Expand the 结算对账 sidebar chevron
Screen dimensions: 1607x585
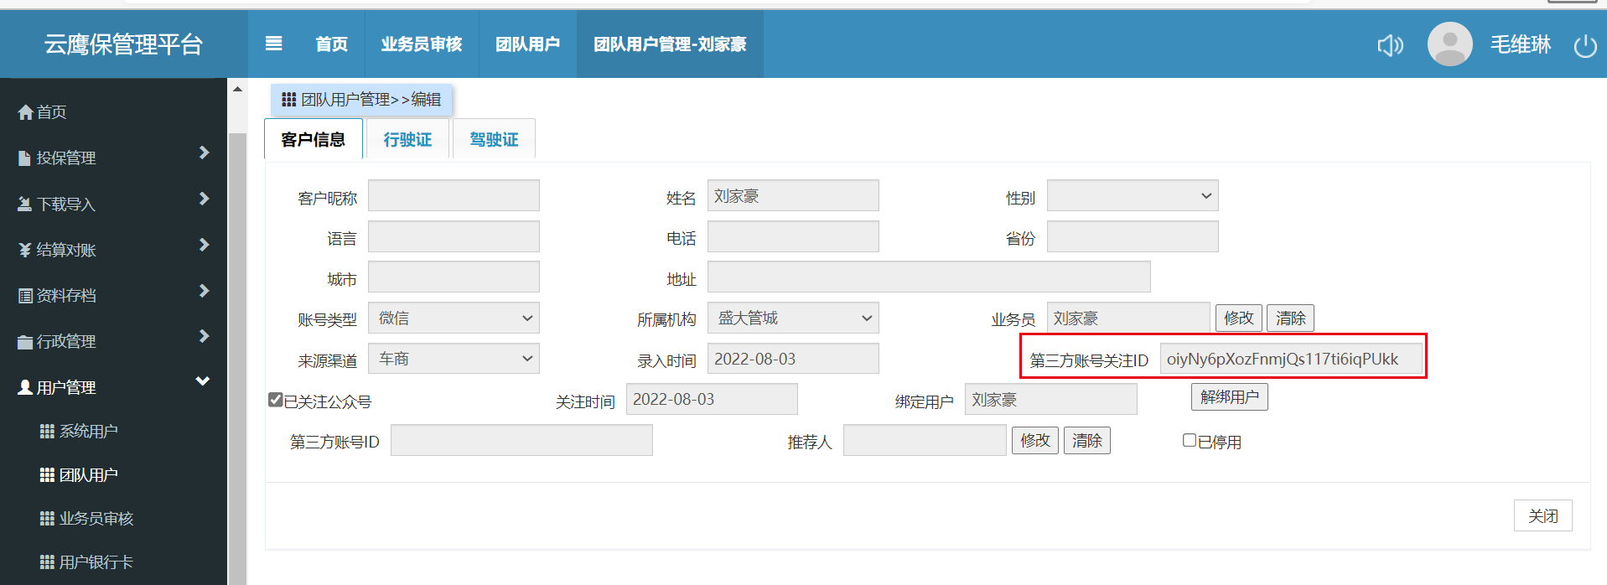point(204,245)
